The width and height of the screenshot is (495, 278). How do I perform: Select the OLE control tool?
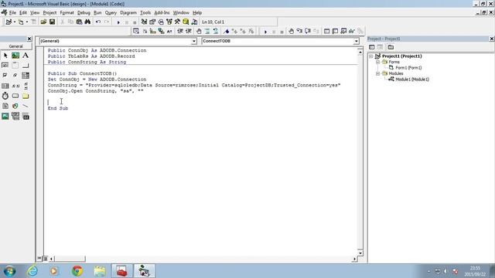click(x=26, y=116)
